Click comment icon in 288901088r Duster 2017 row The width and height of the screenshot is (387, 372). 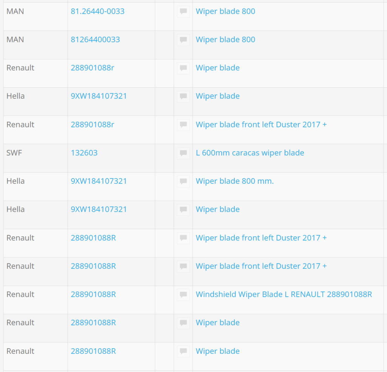[183, 125]
